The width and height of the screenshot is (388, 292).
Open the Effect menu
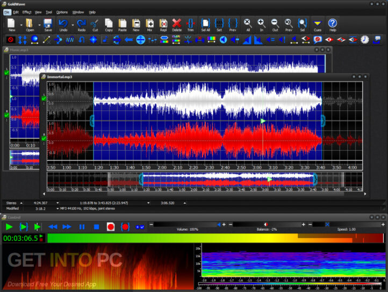pyautogui.click(x=27, y=12)
